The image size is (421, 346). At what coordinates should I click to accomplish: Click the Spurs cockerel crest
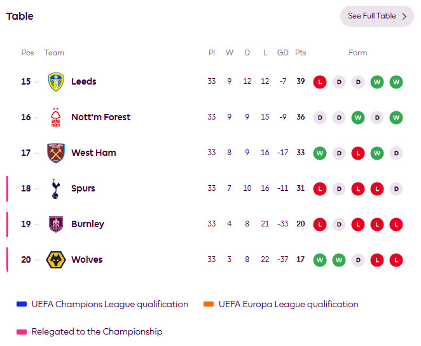55,189
